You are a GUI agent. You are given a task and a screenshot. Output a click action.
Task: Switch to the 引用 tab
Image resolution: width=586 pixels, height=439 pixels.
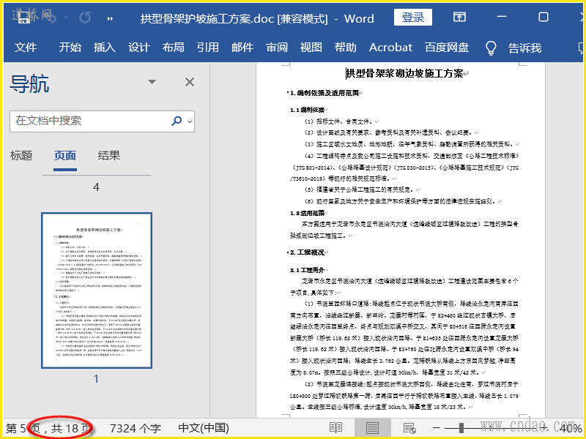[x=208, y=48]
